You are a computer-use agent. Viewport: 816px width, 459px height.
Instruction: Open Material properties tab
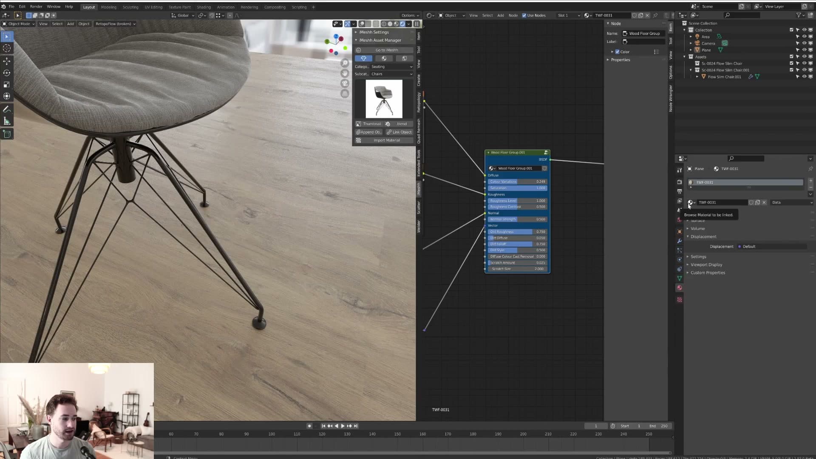pos(679,288)
